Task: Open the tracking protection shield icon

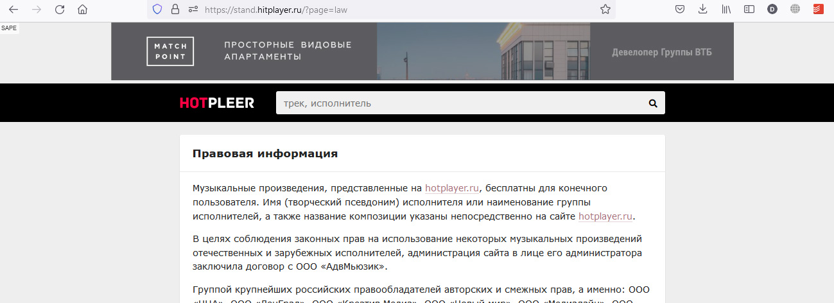Action: click(157, 10)
